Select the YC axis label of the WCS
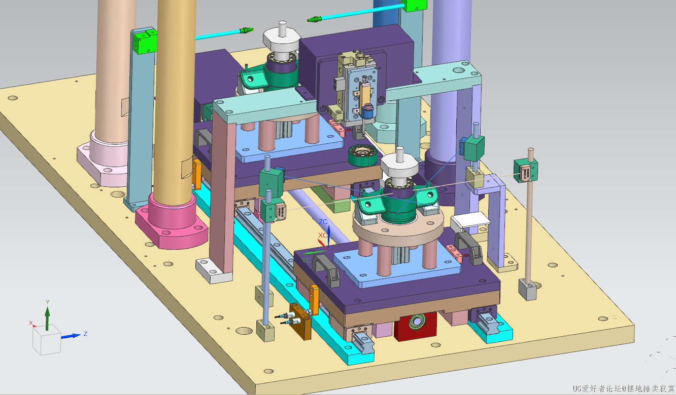Viewport: 676px width, 395px height. point(307,260)
